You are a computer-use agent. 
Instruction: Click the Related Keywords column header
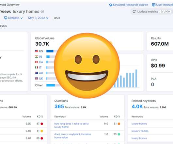137,117
